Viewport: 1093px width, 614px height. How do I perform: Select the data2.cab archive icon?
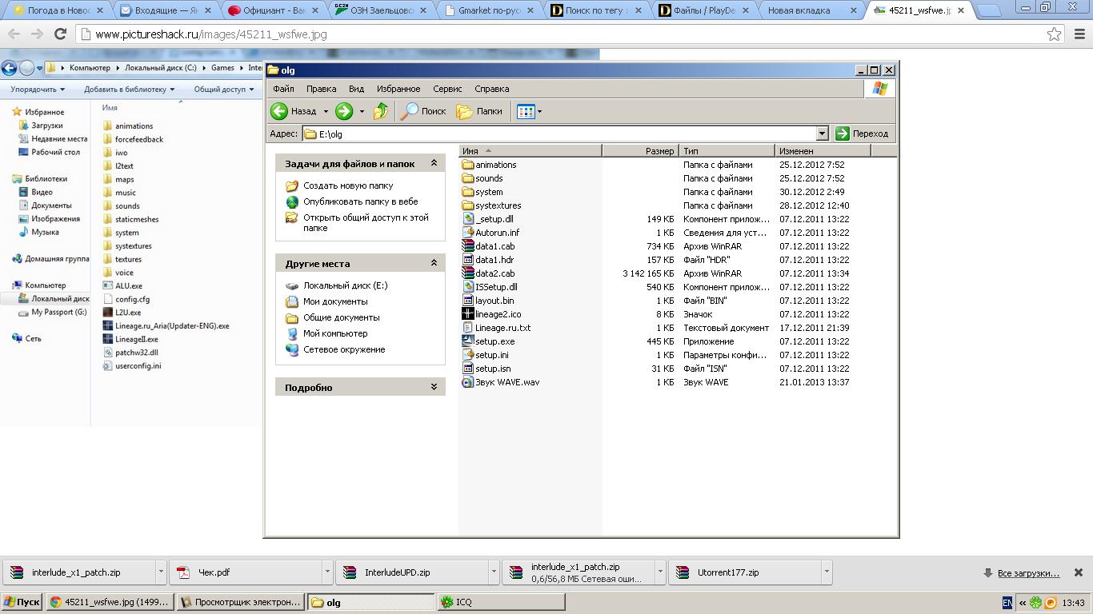point(468,273)
